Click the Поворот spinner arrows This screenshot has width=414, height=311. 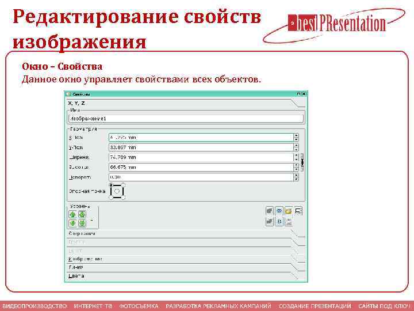(296, 177)
